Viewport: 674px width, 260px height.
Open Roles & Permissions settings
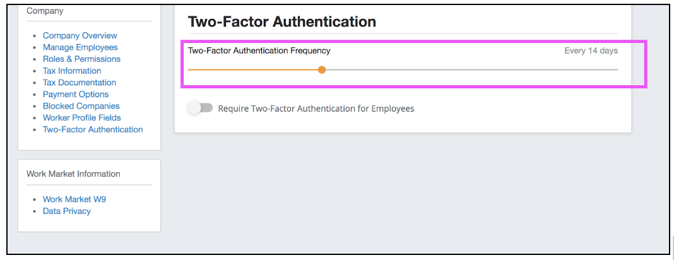tap(81, 59)
